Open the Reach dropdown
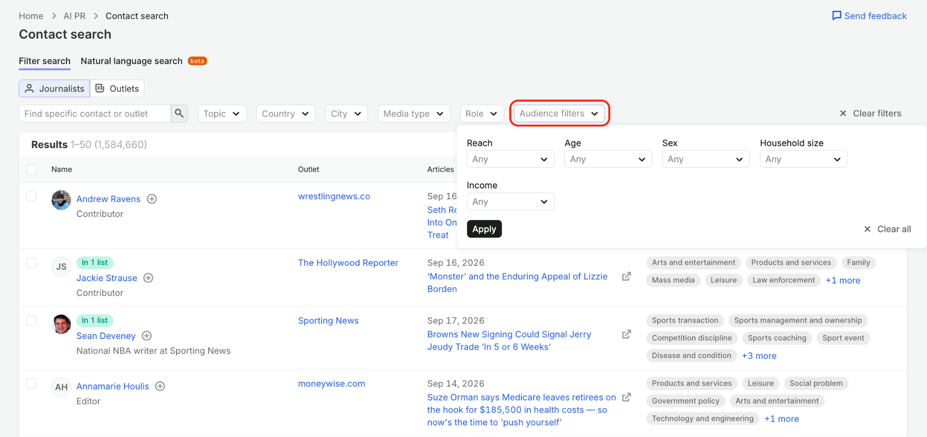 pyautogui.click(x=510, y=159)
